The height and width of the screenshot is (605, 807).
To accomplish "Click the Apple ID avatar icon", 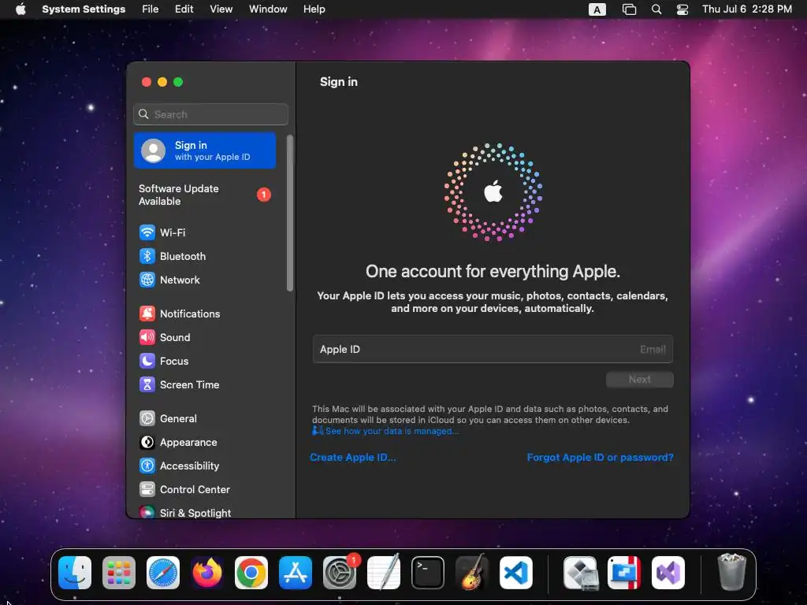I will 154,150.
